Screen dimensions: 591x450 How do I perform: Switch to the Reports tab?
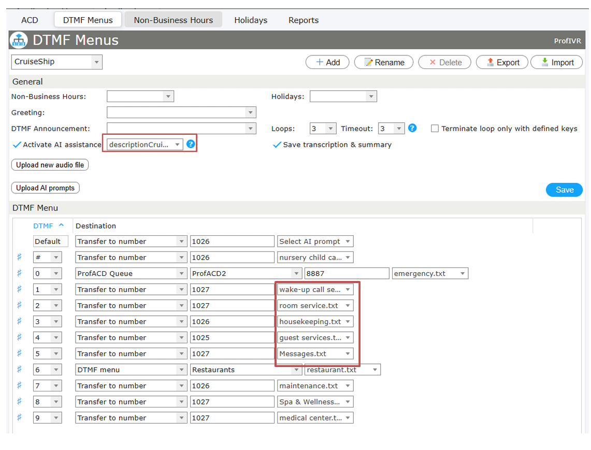(x=304, y=20)
